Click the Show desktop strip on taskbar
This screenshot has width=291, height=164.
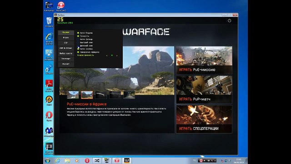(246, 161)
